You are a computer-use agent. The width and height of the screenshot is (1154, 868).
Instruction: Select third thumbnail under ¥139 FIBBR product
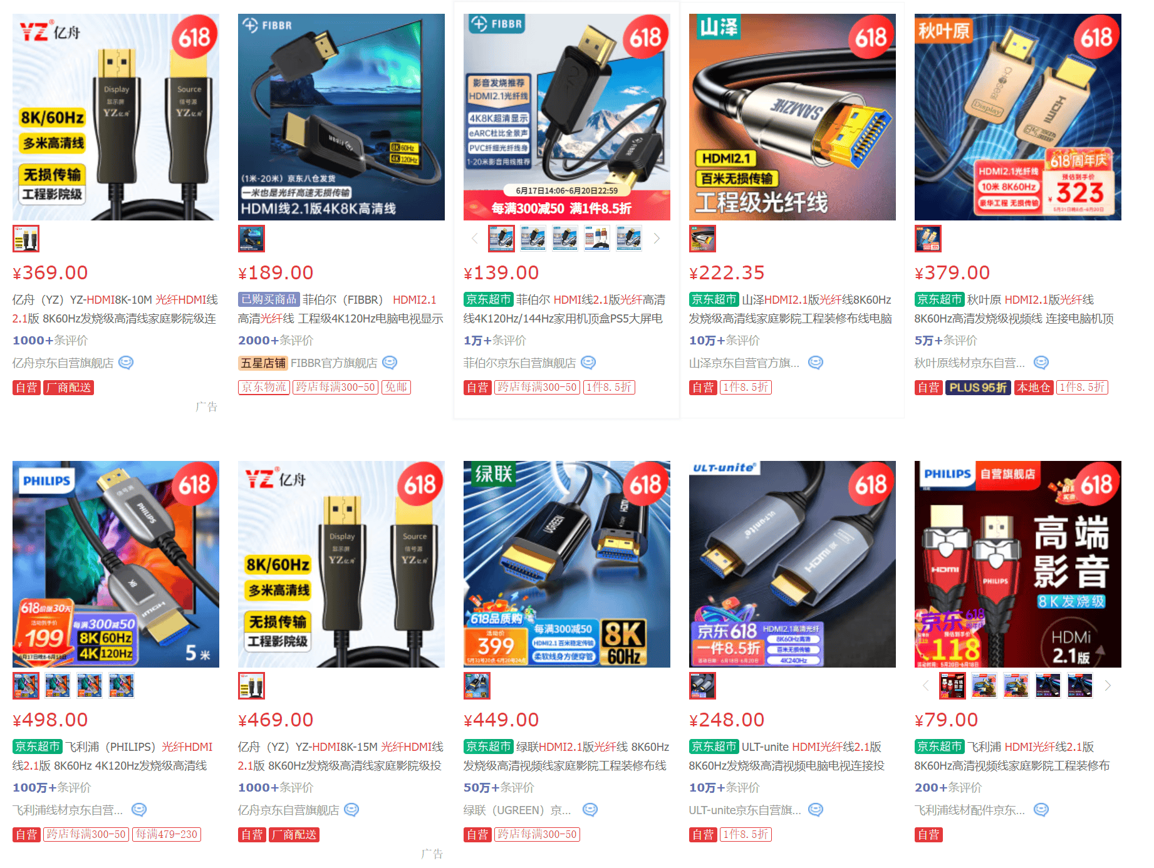565,239
